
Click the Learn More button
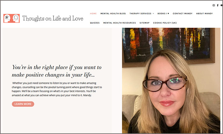click(x=23, y=104)
